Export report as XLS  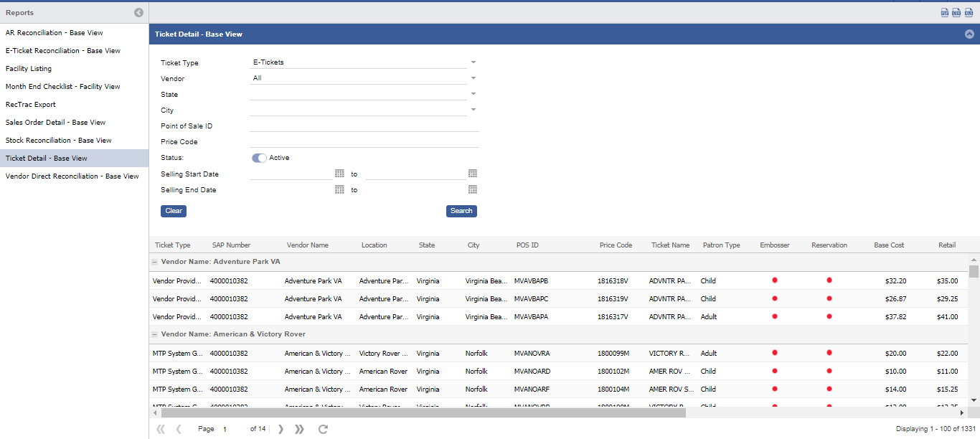coord(969,12)
